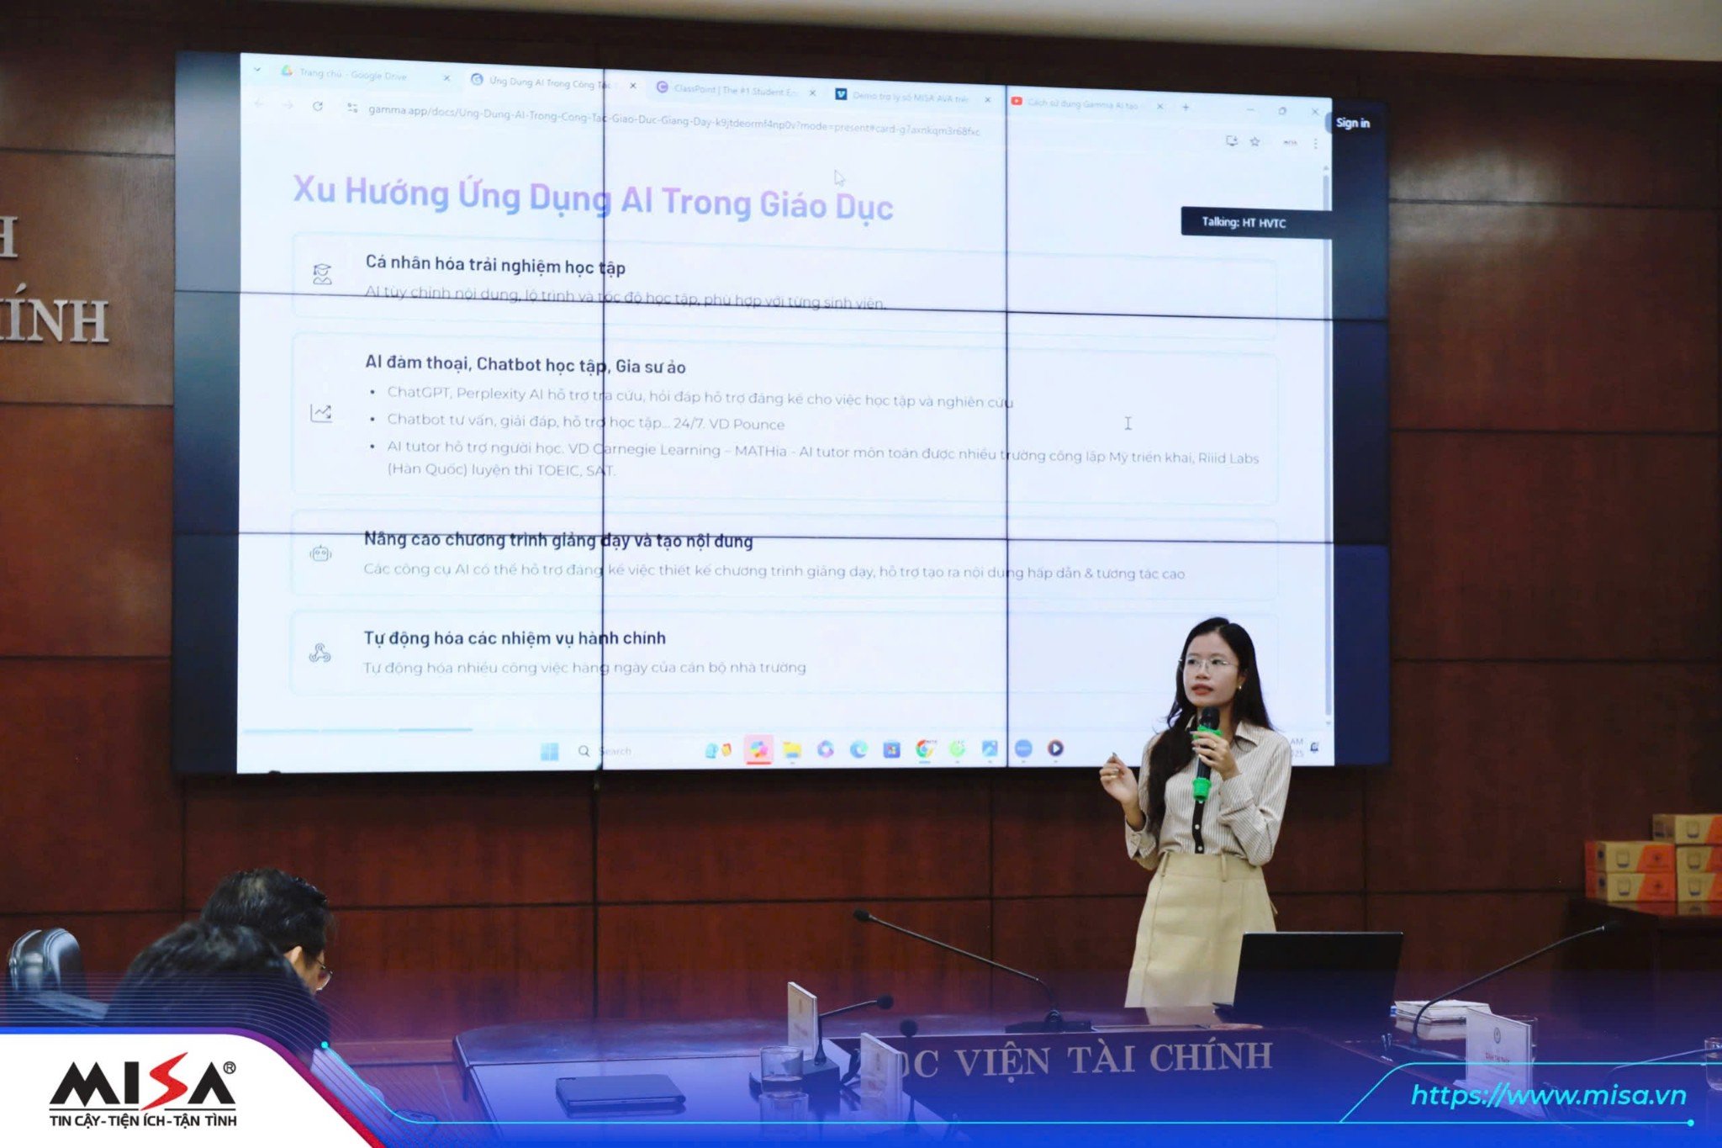Open the Microsoft 365 Copilot taskbar icon

coord(826,749)
